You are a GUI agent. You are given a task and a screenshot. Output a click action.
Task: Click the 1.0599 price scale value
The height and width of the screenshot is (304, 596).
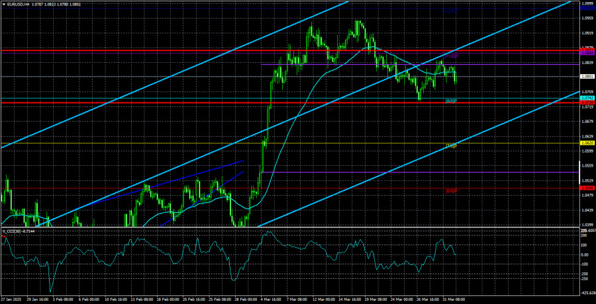[587, 151]
